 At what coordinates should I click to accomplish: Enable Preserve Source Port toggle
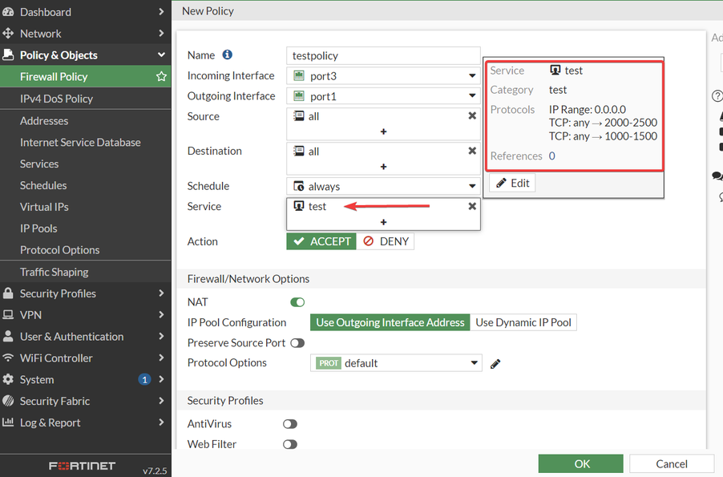point(297,343)
